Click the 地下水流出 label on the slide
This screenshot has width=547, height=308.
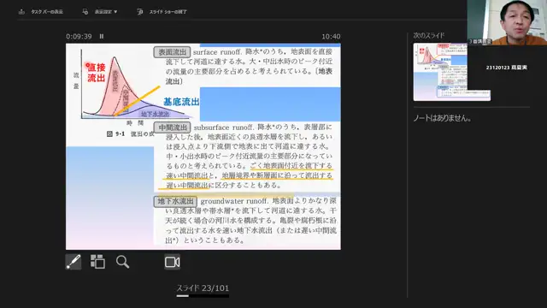pyautogui.click(x=175, y=202)
